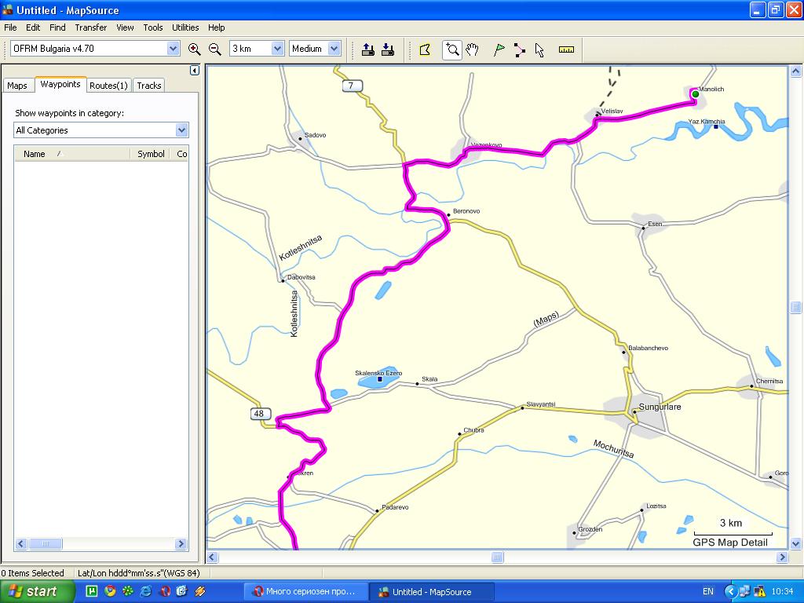Open the Transfer menu

click(x=91, y=27)
